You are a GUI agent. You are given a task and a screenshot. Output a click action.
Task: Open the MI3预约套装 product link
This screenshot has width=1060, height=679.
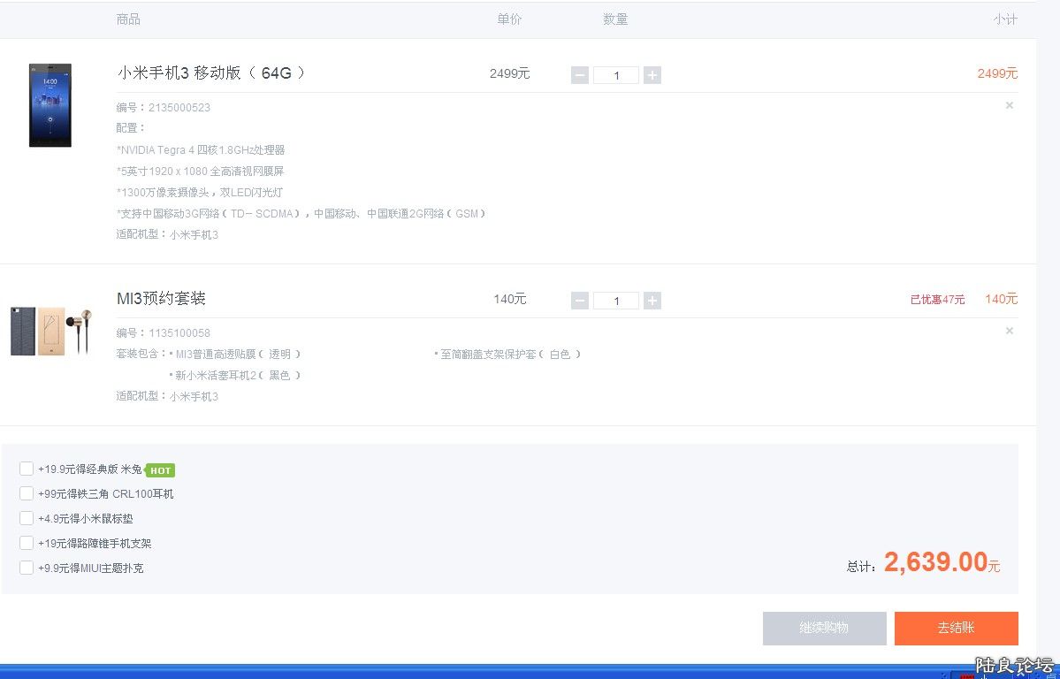pos(161,298)
